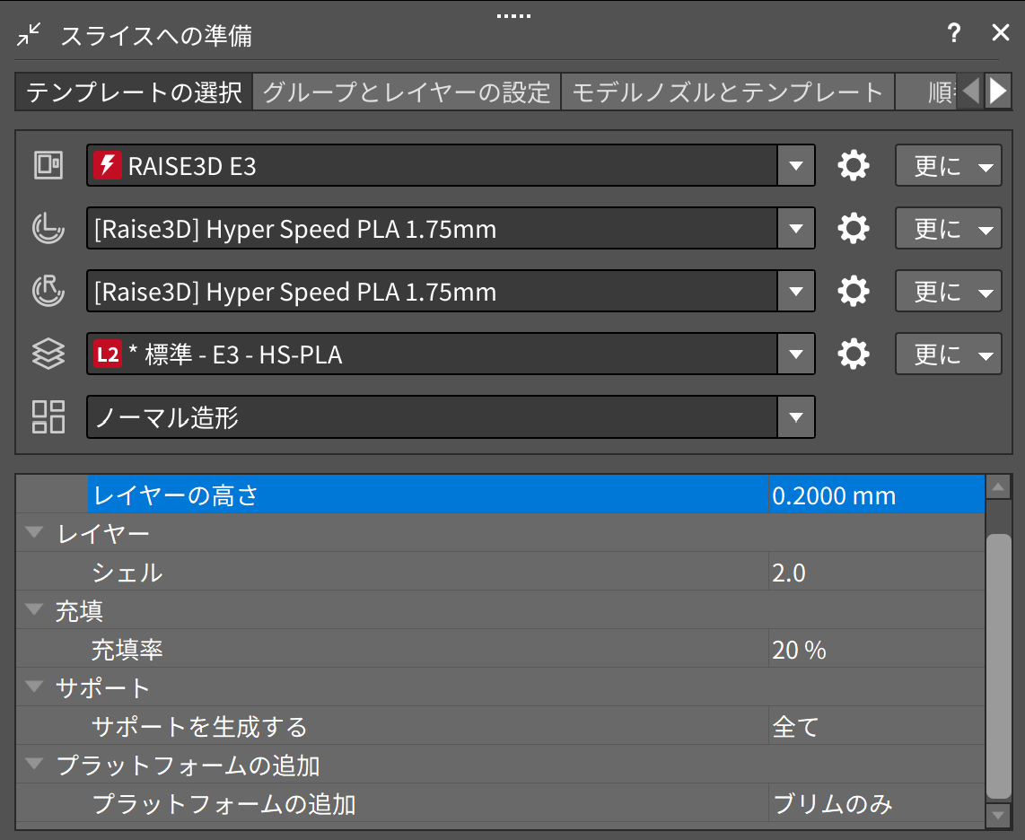1025x840 pixels.
Task: Open the help question mark icon
Action: point(954,32)
